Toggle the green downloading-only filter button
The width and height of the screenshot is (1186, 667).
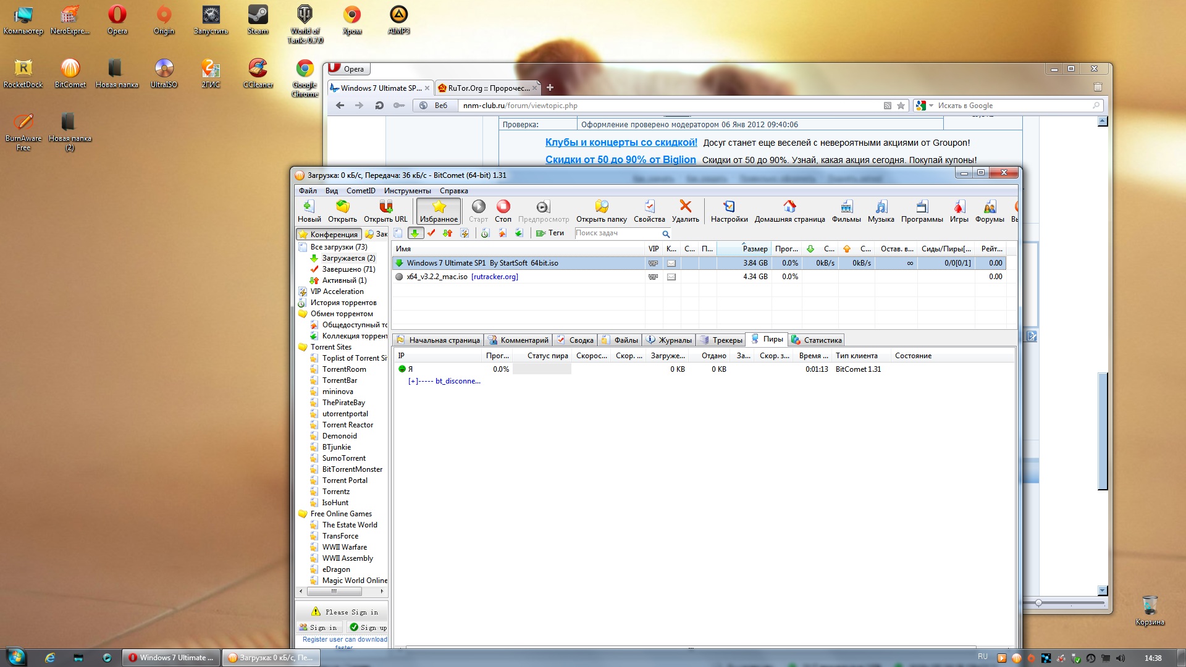pos(415,233)
